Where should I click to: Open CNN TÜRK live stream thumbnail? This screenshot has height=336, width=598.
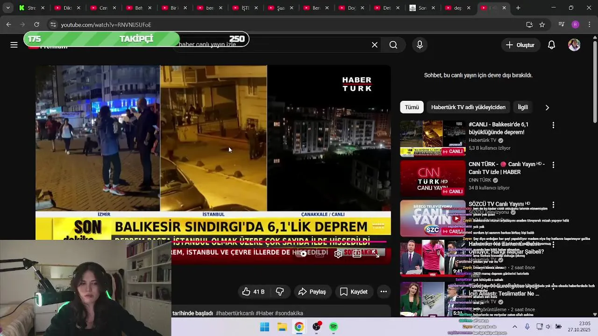coord(433,179)
